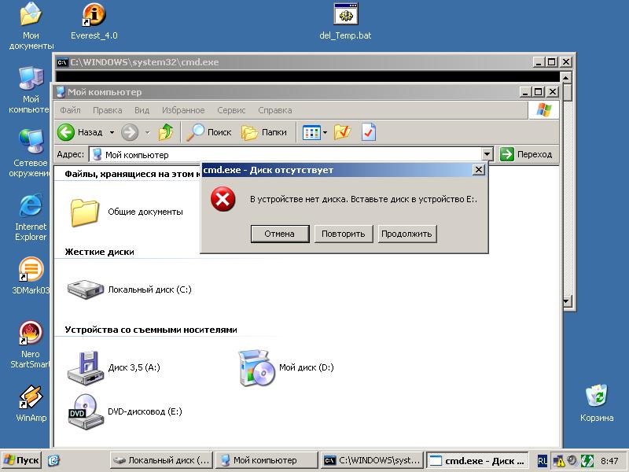
Task: Click the Мой компьютер window title icon
Action: coord(61,92)
